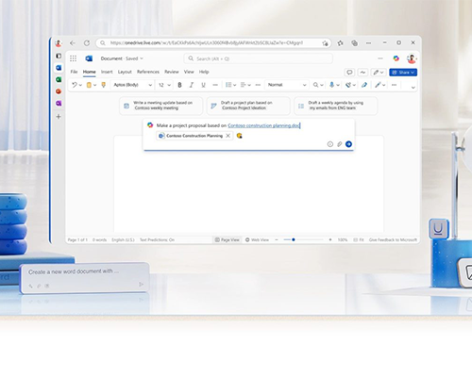The width and height of the screenshot is (472, 377).
Task: Click the Dictate microphone icon
Action: (331, 85)
